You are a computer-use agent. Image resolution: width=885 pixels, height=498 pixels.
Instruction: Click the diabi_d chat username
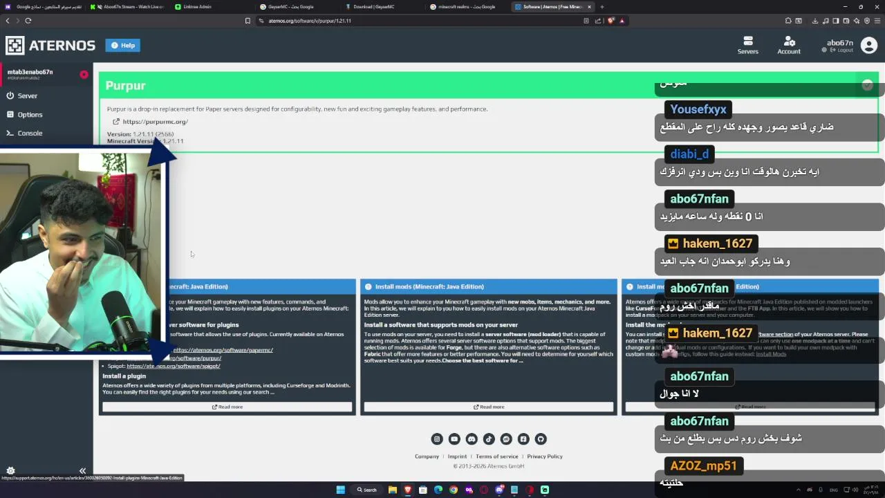[x=689, y=154]
